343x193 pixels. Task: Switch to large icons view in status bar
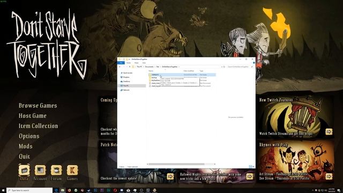click(253, 167)
